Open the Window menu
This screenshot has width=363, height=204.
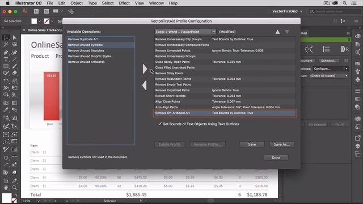[157, 3]
